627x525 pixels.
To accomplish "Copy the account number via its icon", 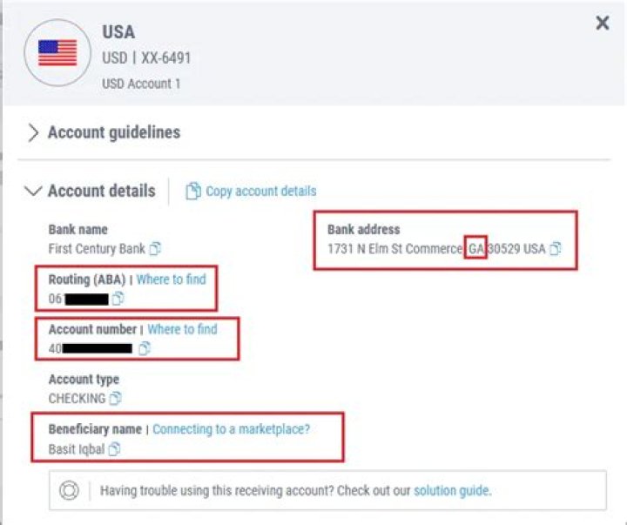I will (145, 348).
